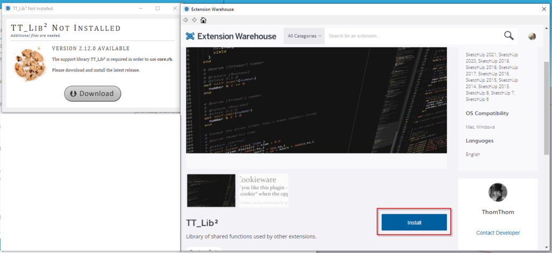Click the Install button for TT_Lib²
The width and height of the screenshot is (552, 253).
414,222
